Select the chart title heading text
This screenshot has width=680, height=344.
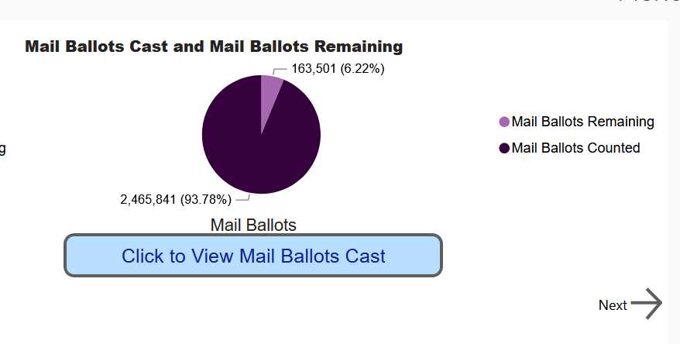point(214,46)
